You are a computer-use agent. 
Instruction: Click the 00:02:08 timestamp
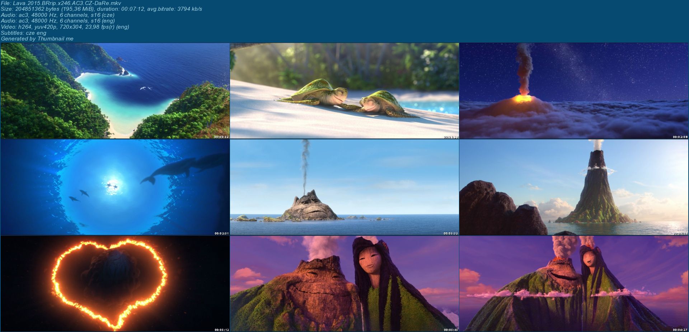pyautogui.click(x=680, y=137)
